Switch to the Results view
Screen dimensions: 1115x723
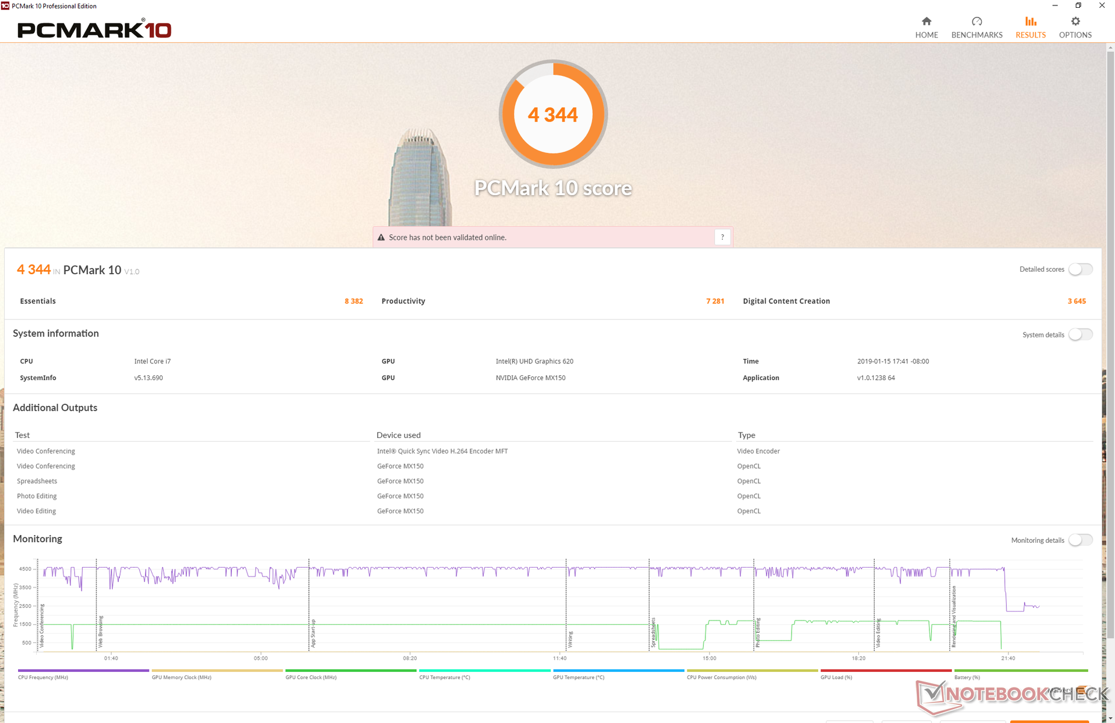(1031, 28)
